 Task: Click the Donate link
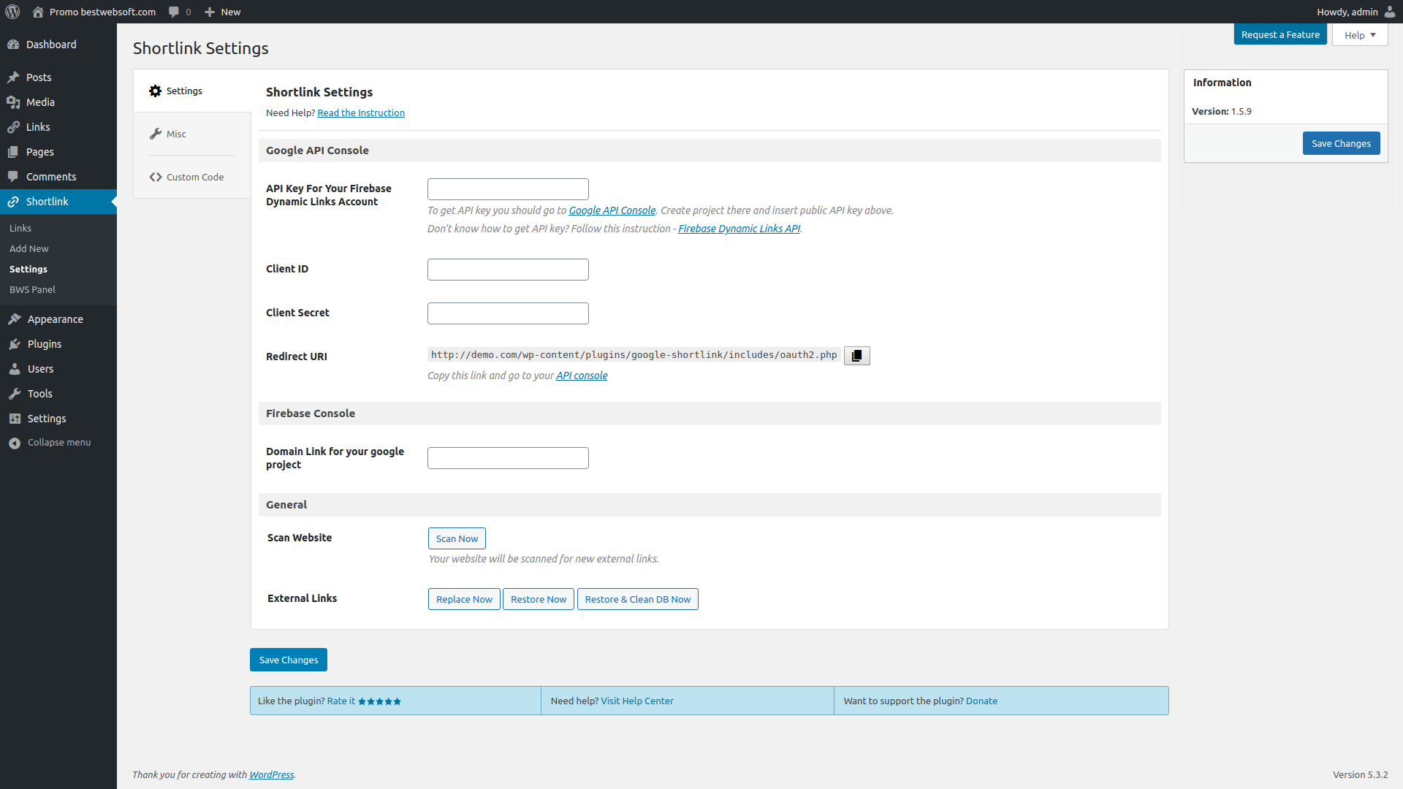981,701
